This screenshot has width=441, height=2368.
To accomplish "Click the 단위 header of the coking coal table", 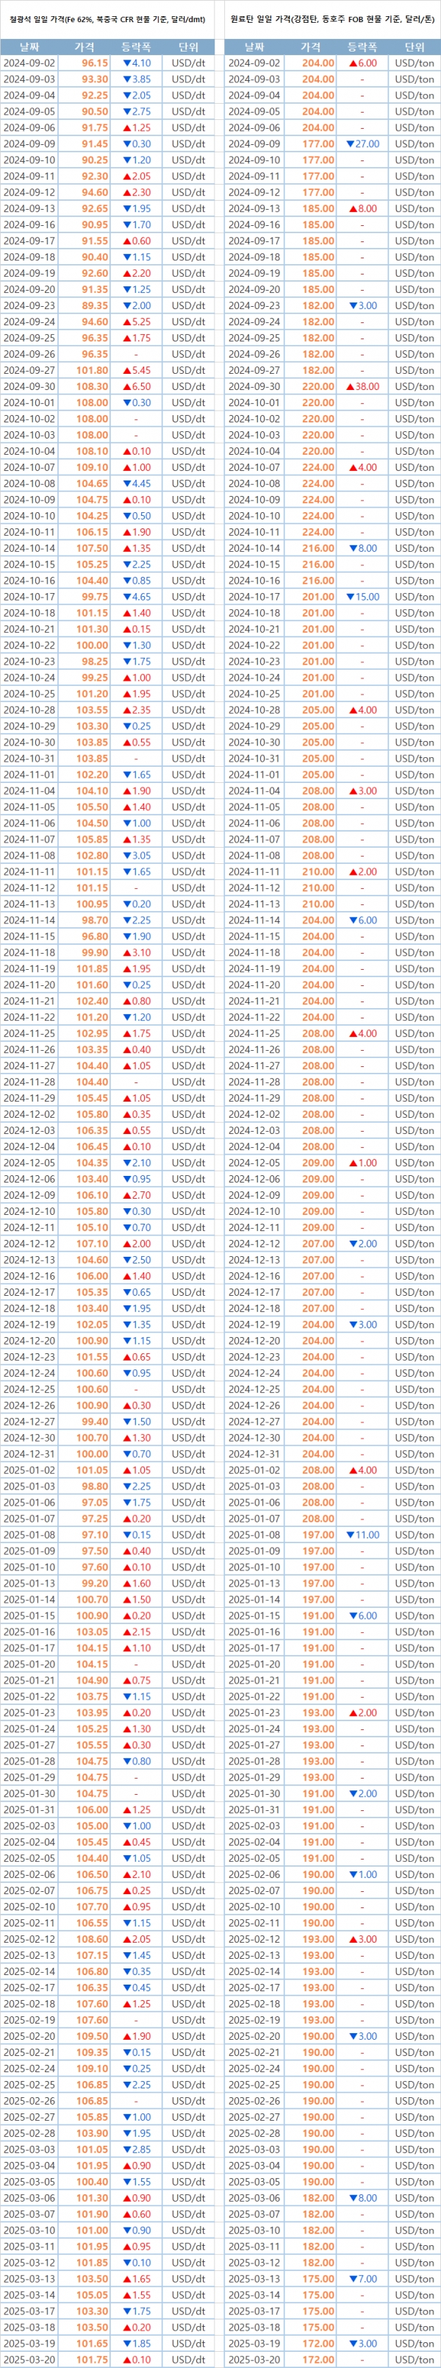I will (413, 47).
